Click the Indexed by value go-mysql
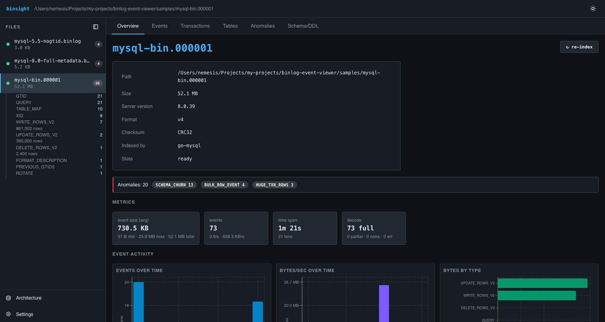 click(x=189, y=146)
